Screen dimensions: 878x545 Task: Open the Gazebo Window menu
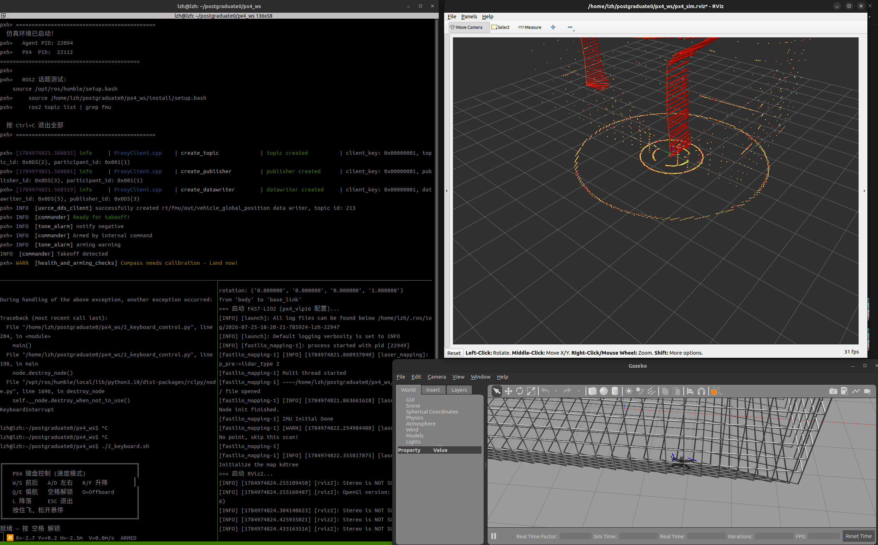point(481,377)
